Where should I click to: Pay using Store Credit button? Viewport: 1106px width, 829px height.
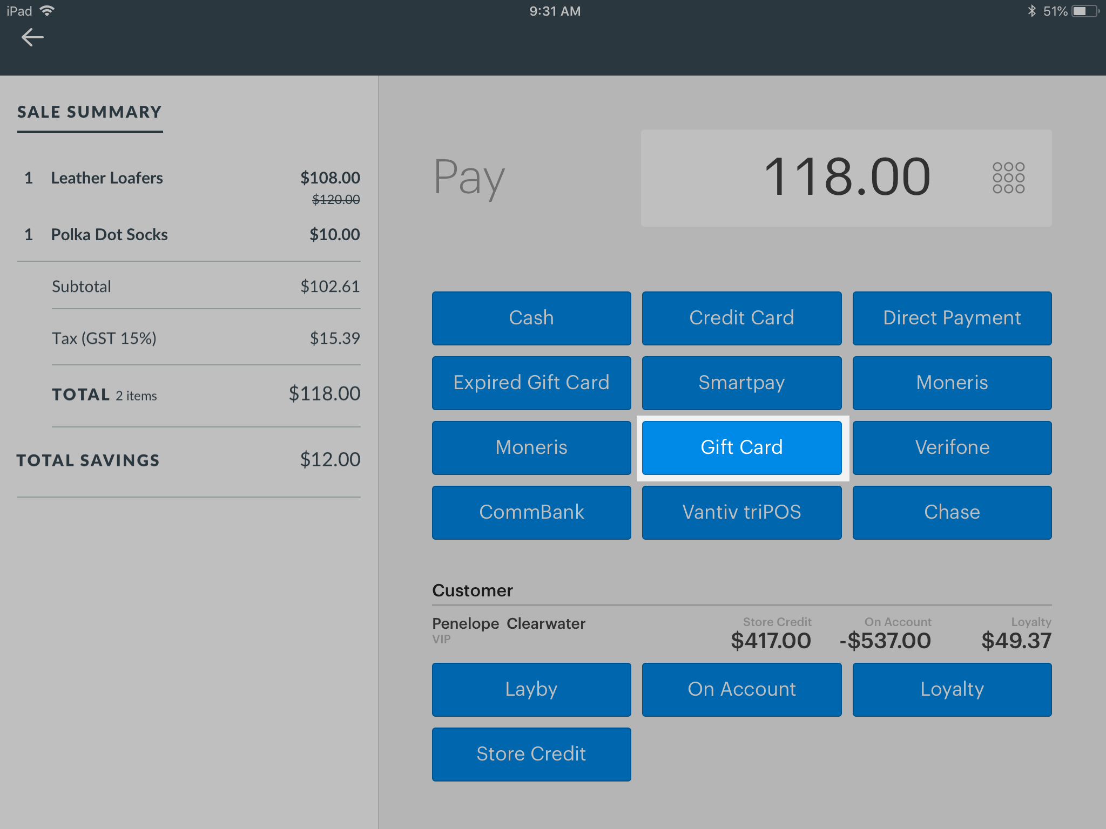[531, 754]
